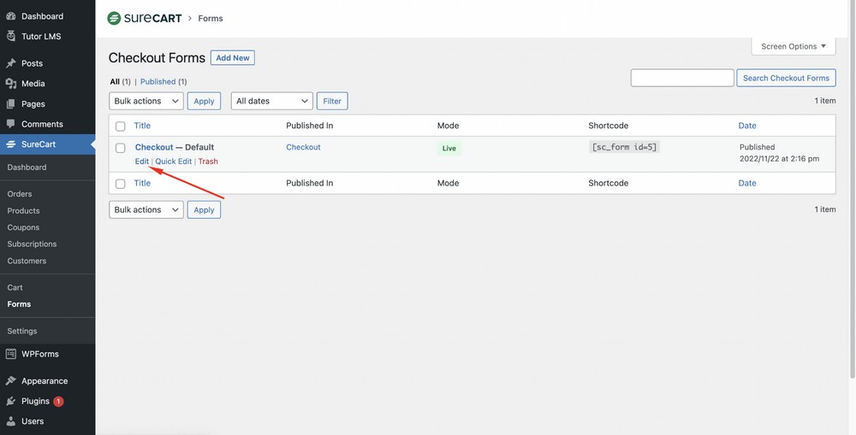Click the WPForms sidebar icon
The image size is (856, 435).
(x=10, y=354)
